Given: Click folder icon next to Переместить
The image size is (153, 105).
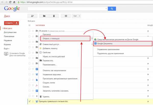Looking at the screenshot, I should coord(41,61).
